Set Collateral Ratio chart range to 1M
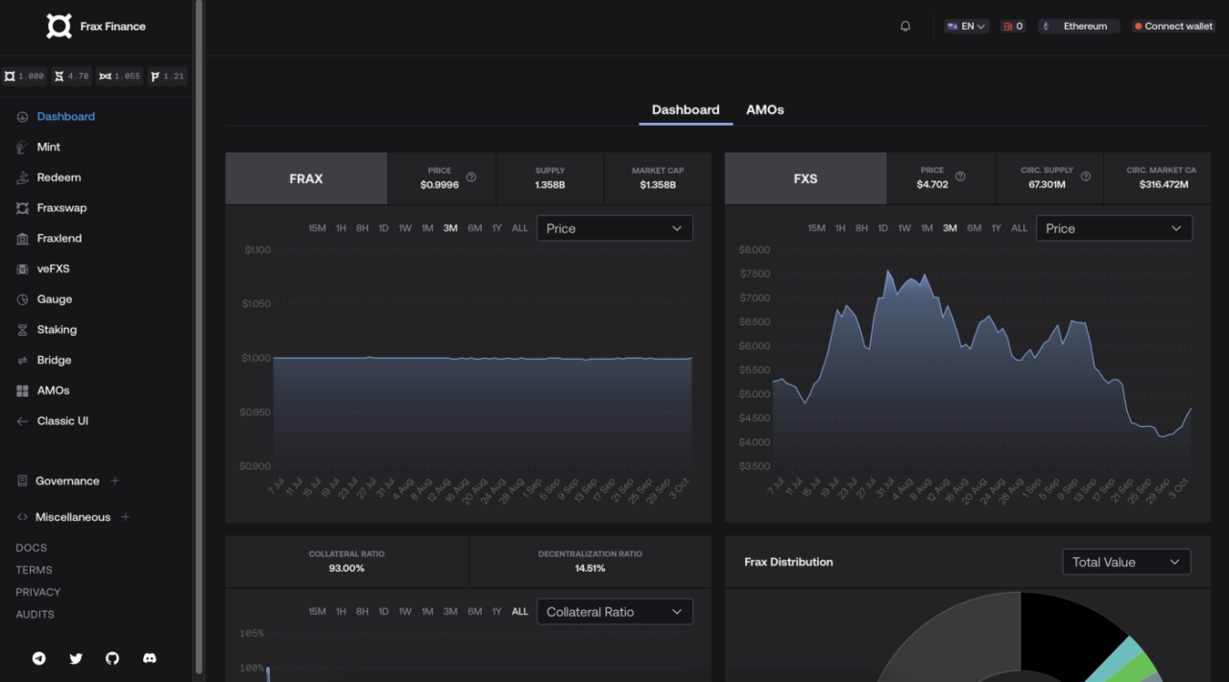The height and width of the screenshot is (682, 1229). tap(427, 612)
